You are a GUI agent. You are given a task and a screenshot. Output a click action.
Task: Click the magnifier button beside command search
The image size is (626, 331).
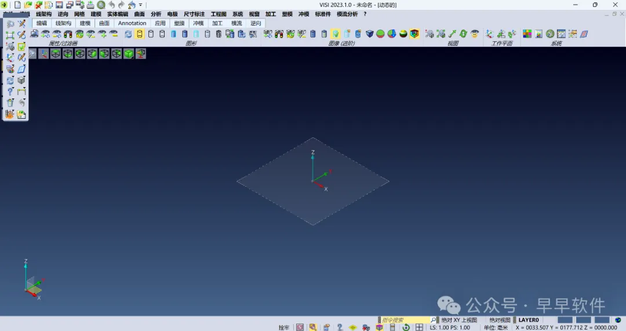[434, 320]
